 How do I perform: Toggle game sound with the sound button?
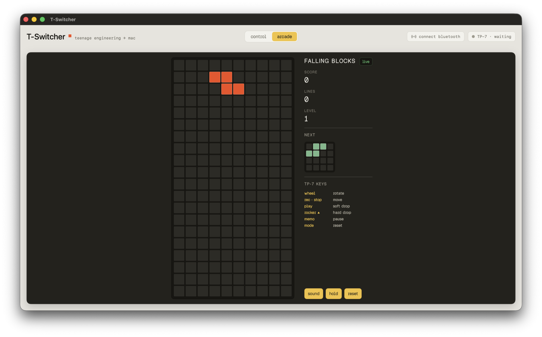pyautogui.click(x=313, y=294)
